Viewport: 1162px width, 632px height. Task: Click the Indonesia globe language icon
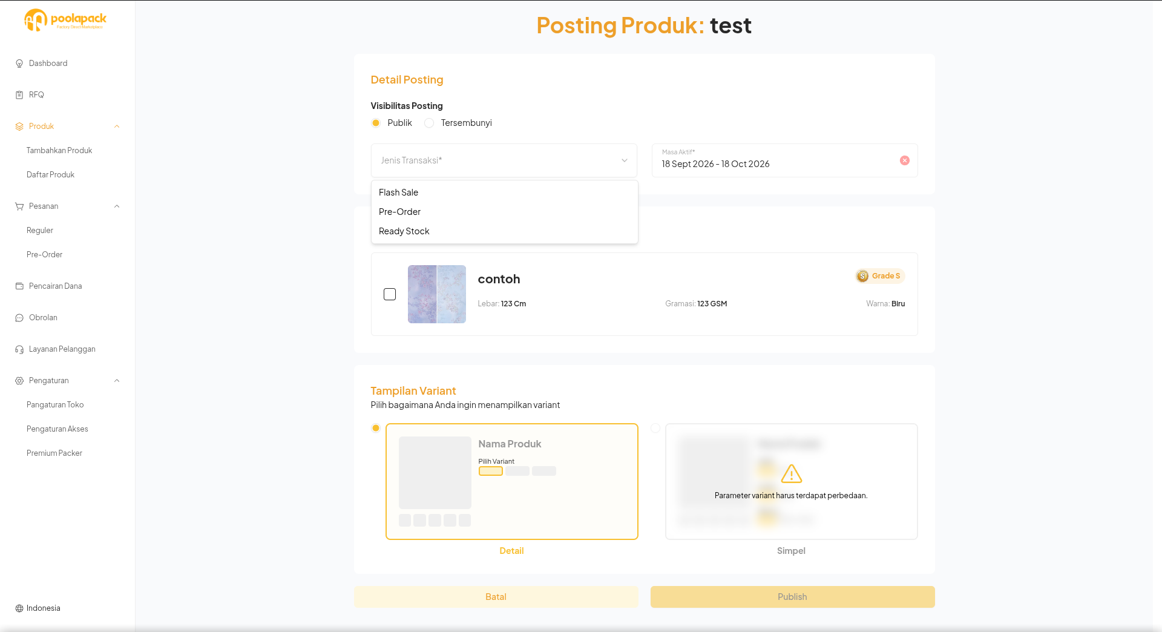pos(19,608)
